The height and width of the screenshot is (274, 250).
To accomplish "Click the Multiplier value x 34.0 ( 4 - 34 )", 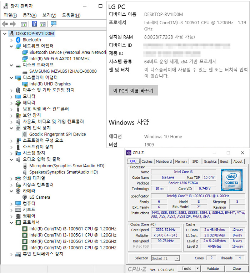I will click(166, 235).
